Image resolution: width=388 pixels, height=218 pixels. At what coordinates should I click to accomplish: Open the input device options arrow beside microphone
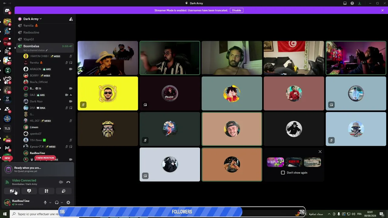(50, 203)
